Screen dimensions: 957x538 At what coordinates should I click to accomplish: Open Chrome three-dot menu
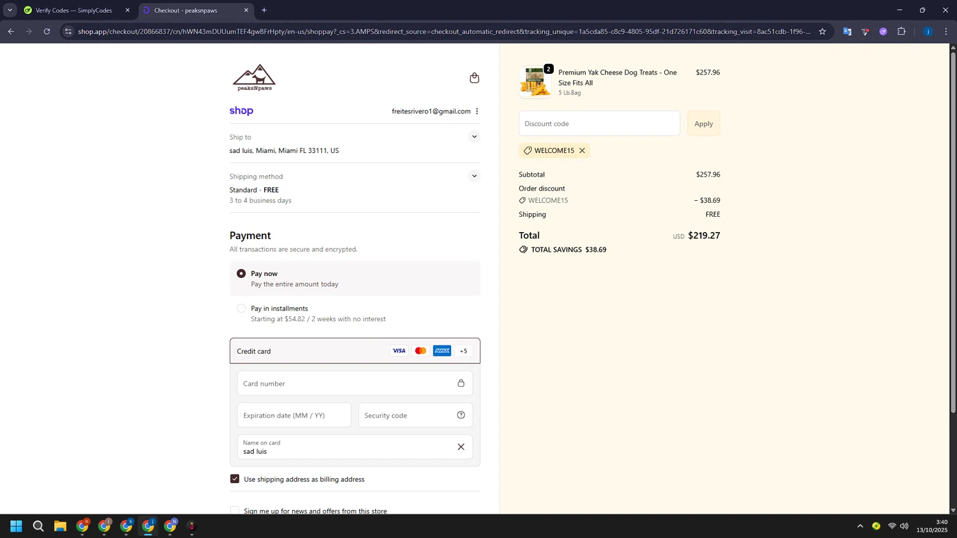coord(946,31)
